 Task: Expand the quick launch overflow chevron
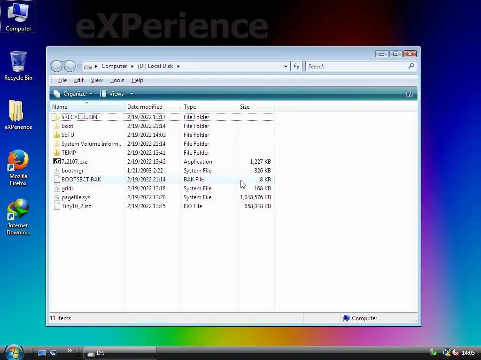(x=70, y=351)
